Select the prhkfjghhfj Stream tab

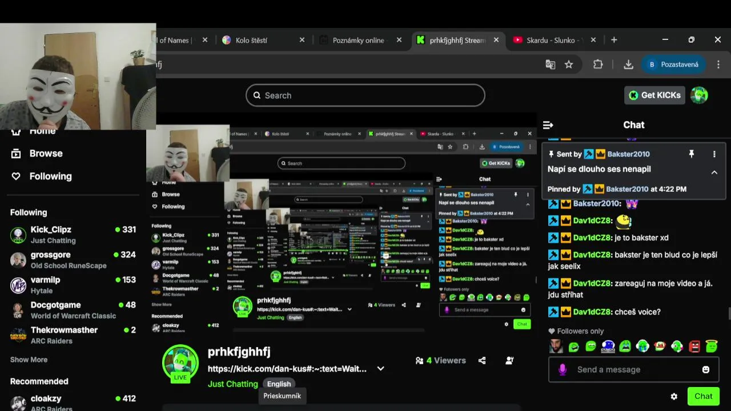pos(457,40)
